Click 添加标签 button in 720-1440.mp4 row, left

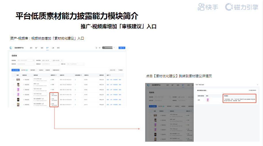tap(26, 90)
